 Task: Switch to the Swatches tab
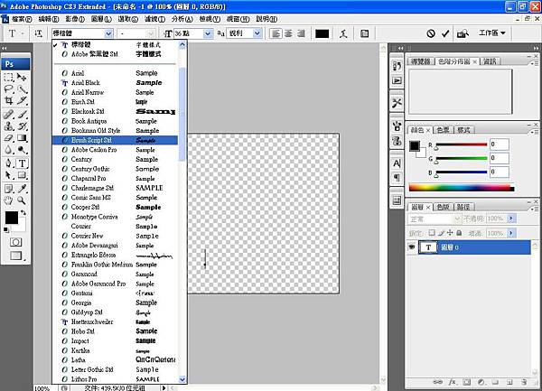point(443,130)
